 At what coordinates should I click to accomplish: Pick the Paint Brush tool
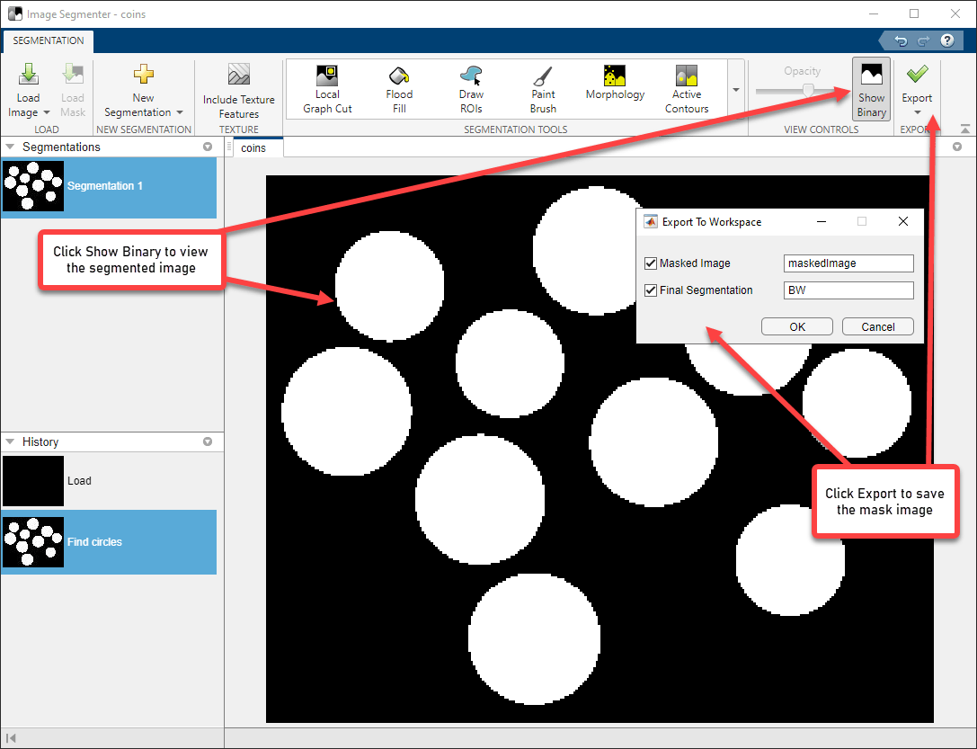543,90
